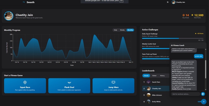
Task: Click the Weekly Cardio Goal progress bar
Action: click(156, 49)
